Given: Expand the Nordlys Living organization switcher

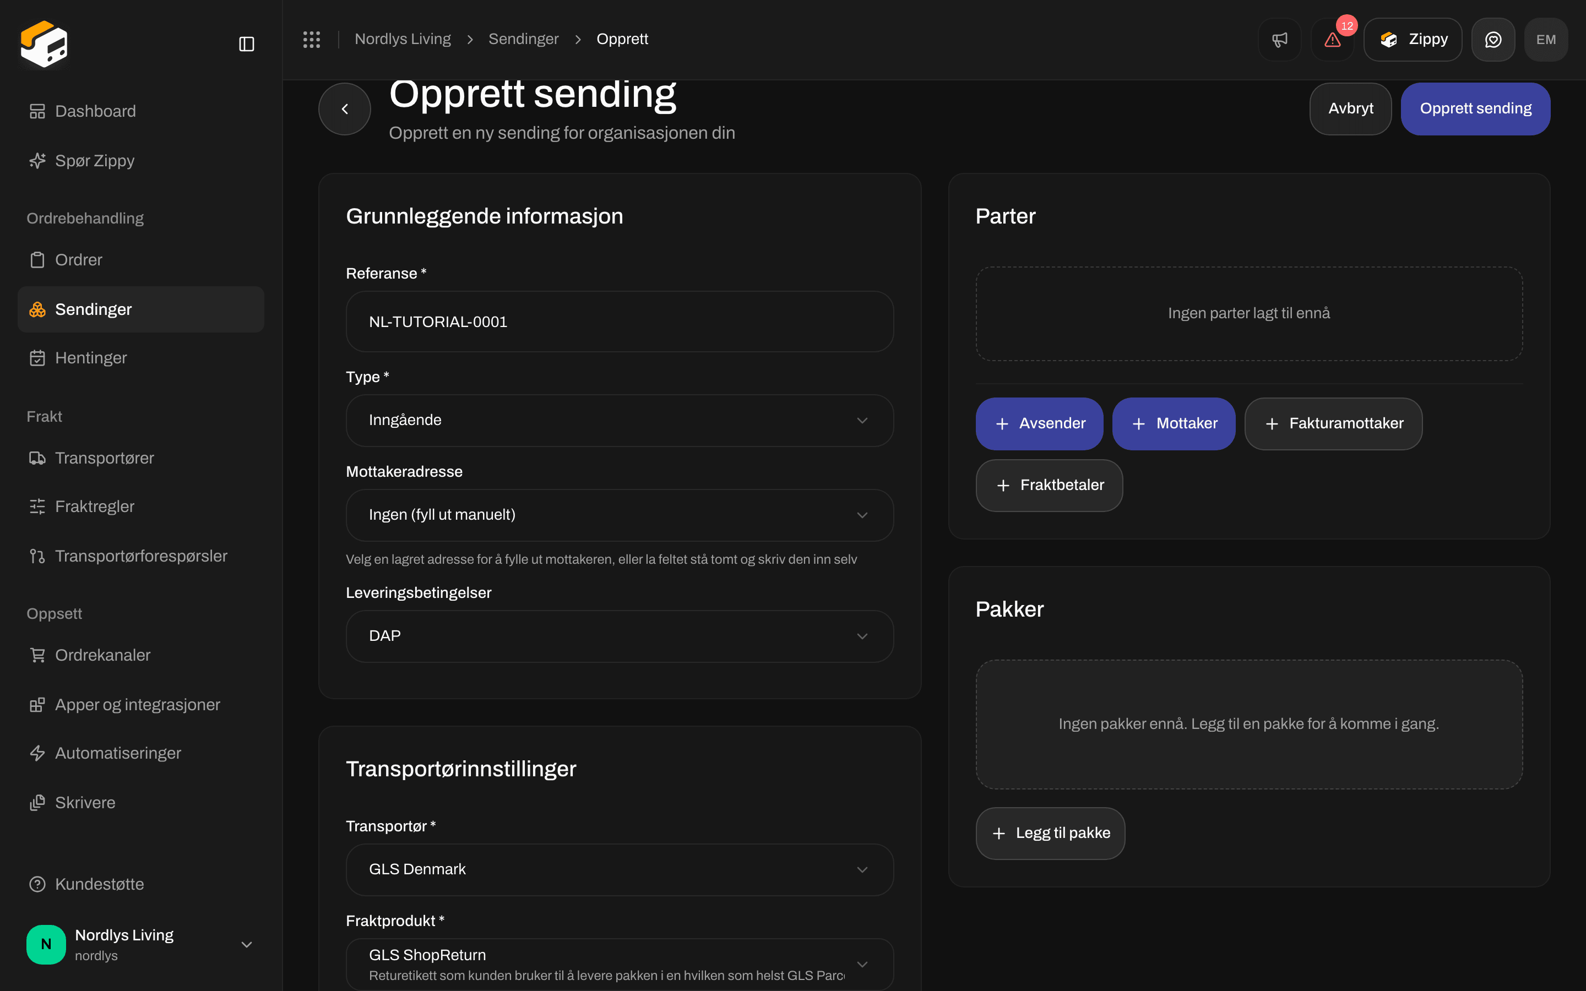Looking at the screenshot, I should (x=141, y=944).
